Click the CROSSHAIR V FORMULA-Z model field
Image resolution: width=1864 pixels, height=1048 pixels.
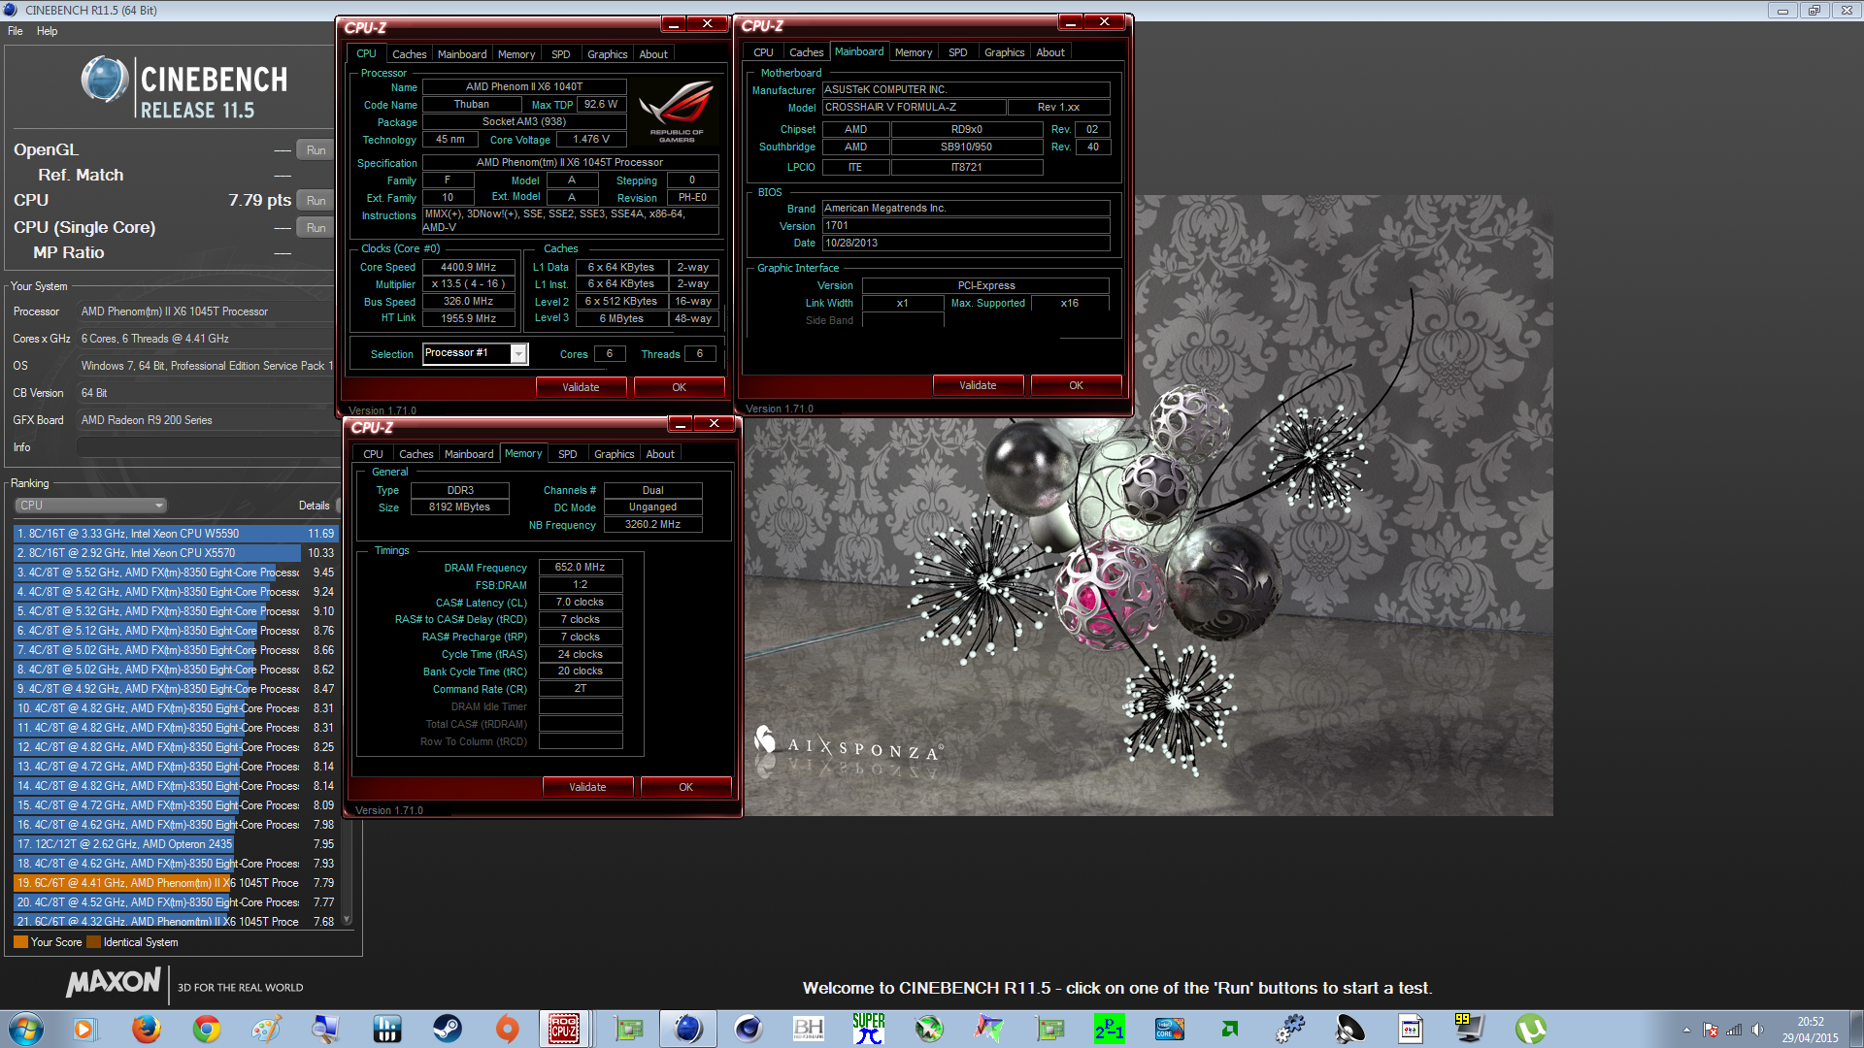click(x=914, y=107)
